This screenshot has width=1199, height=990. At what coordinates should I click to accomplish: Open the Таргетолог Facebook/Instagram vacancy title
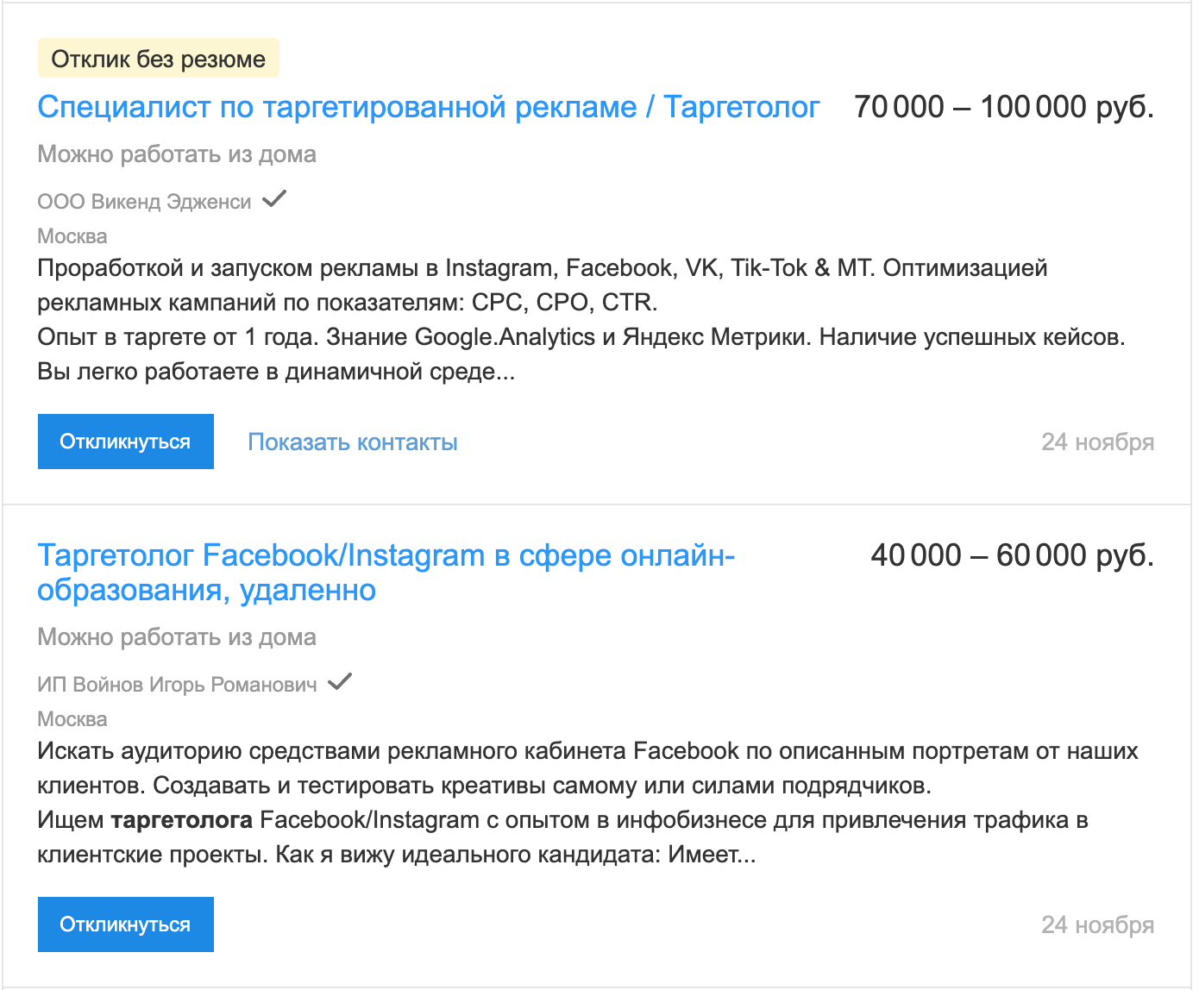click(x=386, y=573)
